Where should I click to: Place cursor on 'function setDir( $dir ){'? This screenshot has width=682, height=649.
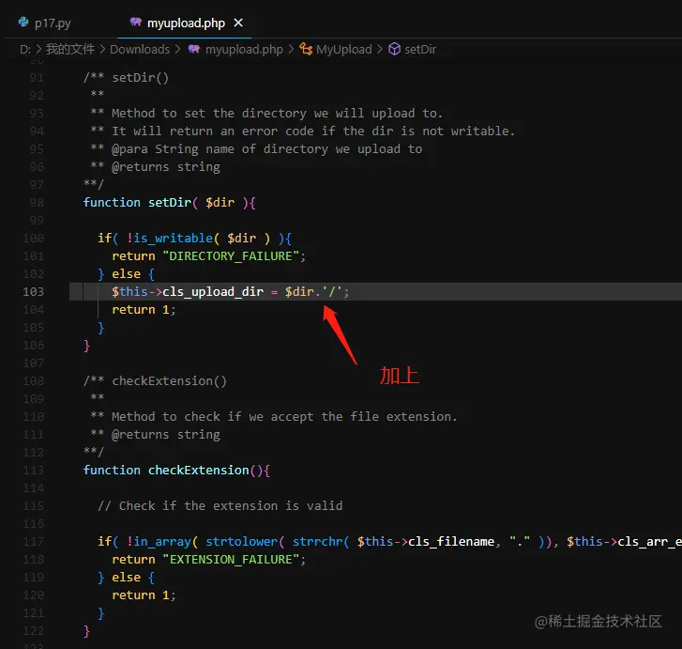pyautogui.click(x=169, y=203)
